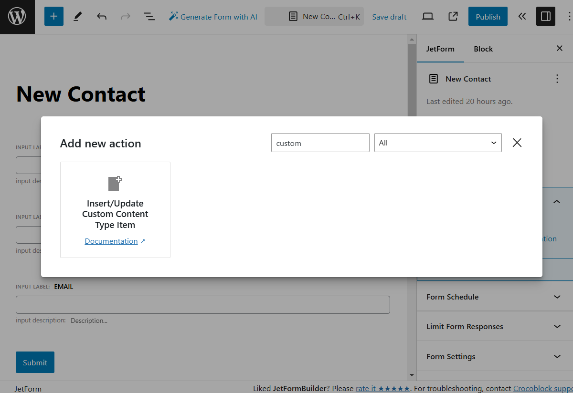Click the Undo arrow icon
The width and height of the screenshot is (573, 393).
point(101,16)
